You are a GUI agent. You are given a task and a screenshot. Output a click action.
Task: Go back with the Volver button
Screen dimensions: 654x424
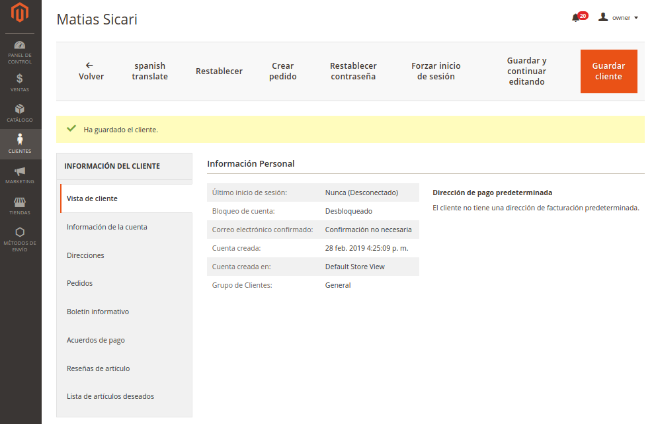point(91,71)
